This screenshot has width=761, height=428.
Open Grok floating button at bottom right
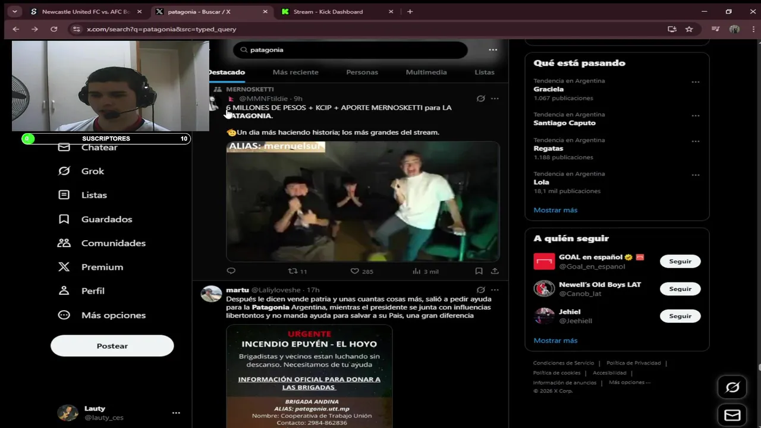pyautogui.click(x=732, y=388)
